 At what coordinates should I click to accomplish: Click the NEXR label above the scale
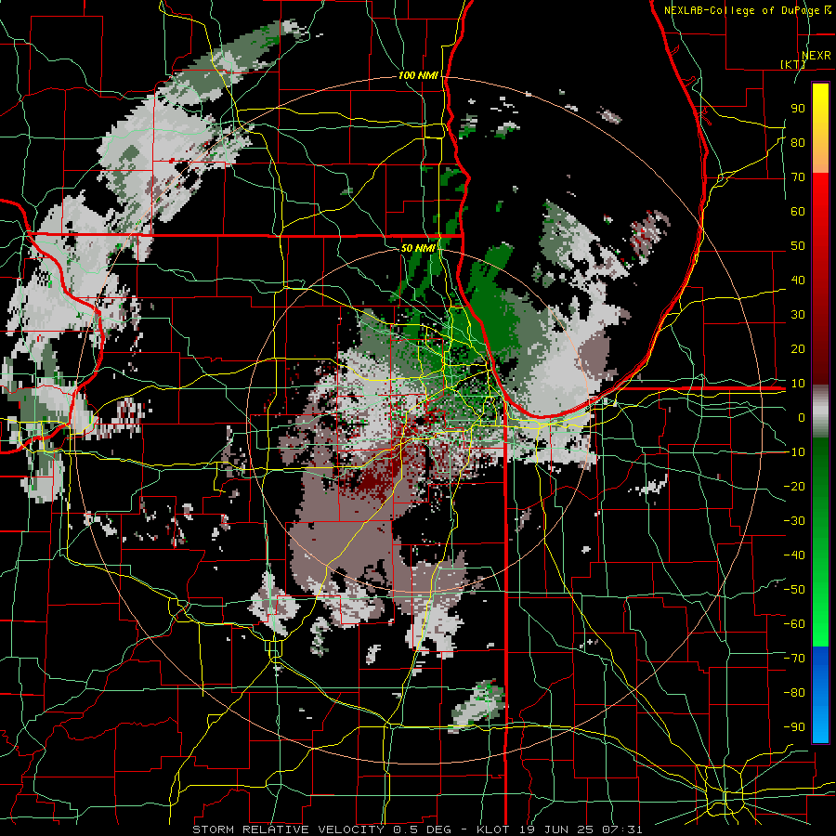[816, 56]
